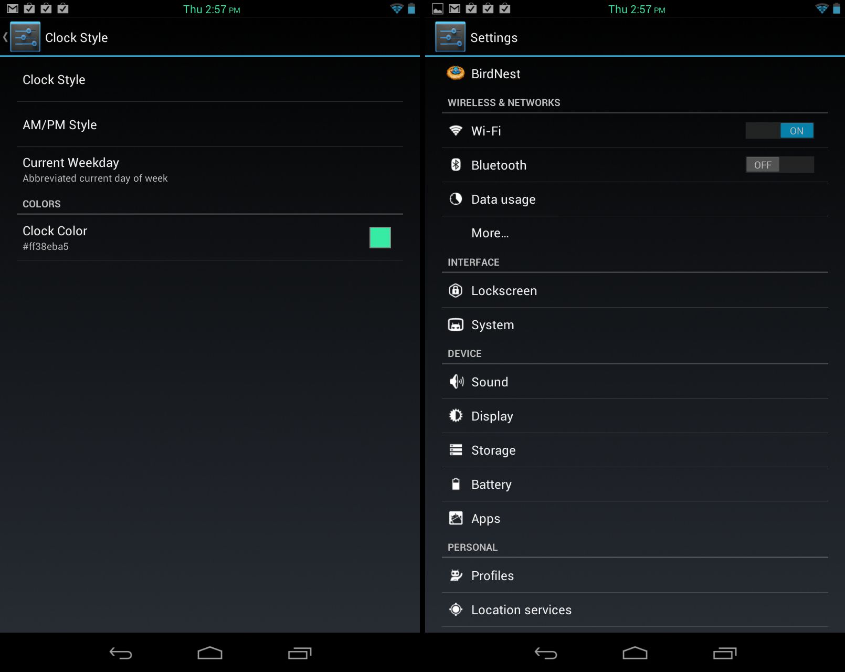Open the AM/PM Style option list
This screenshot has height=672, width=845.
point(210,124)
